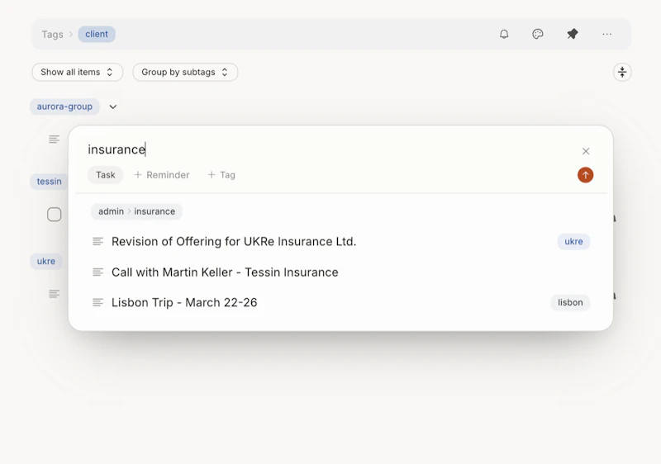Add a Reminder to the entry
The image size is (661, 464).
[161, 175]
